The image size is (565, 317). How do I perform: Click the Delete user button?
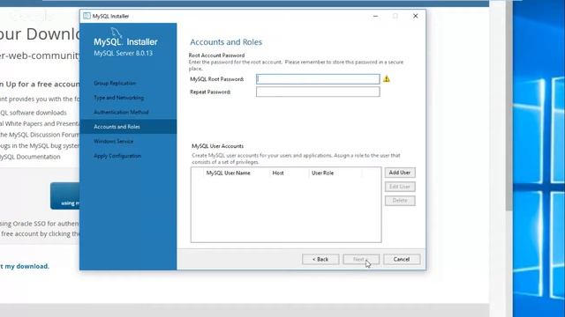pos(400,201)
